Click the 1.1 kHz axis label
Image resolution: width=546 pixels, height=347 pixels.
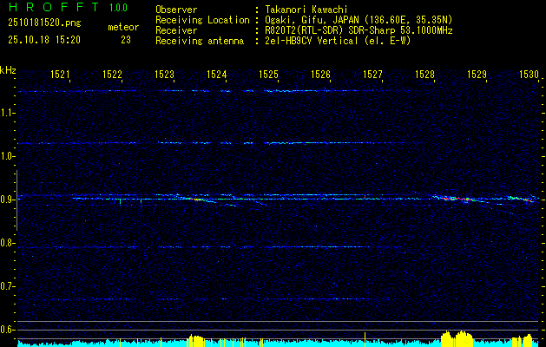(x=6, y=113)
